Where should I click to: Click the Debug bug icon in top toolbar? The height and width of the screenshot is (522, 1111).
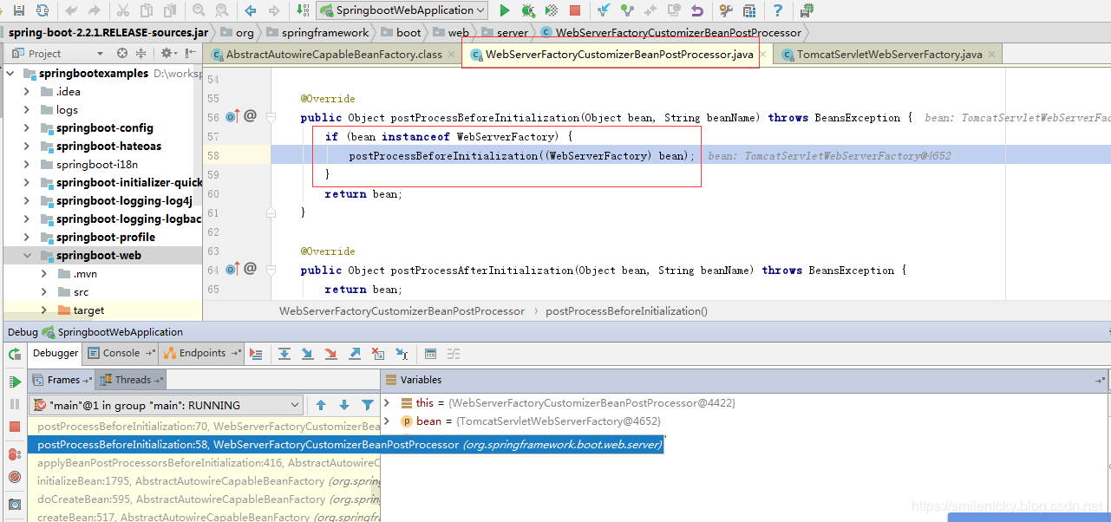[x=528, y=10]
